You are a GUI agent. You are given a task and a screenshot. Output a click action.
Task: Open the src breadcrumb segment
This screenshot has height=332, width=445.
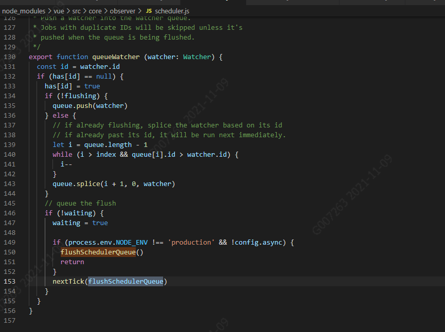click(x=76, y=11)
